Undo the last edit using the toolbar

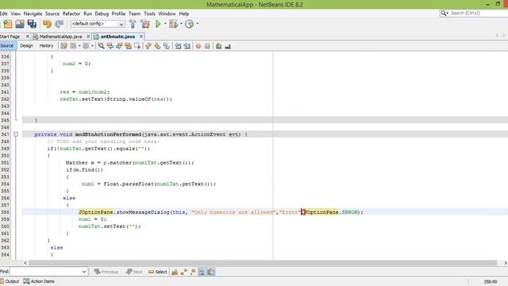48,24
